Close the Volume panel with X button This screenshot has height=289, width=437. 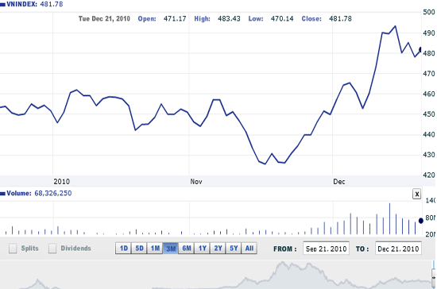(x=416, y=194)
